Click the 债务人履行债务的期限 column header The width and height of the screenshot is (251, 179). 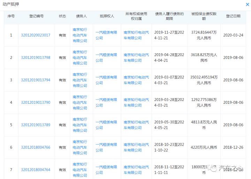169,16
